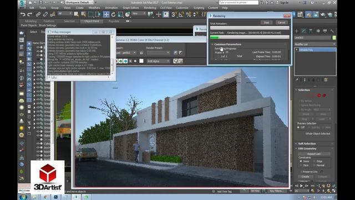Viewport: 355px width, 200px height.
Task: Select the Select and Link tool
Action: pyautogui.click(x=38, y=14)
